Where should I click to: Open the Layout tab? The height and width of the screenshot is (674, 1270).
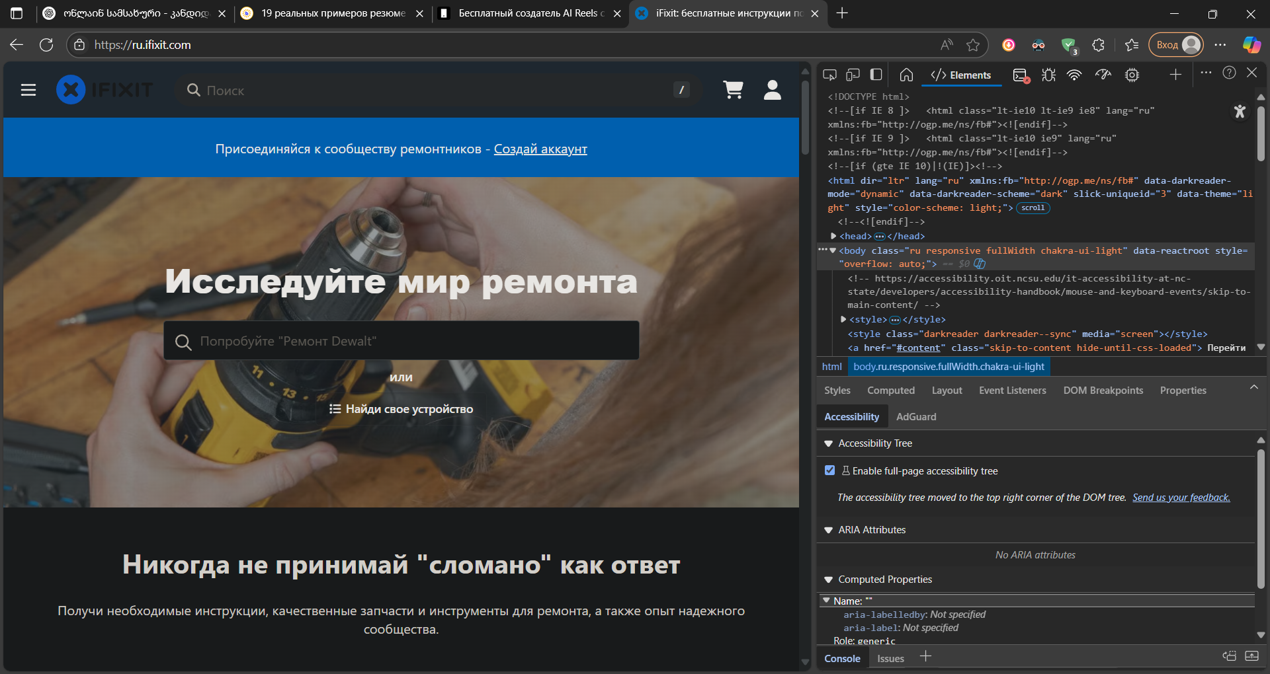[x=947, y=391]
